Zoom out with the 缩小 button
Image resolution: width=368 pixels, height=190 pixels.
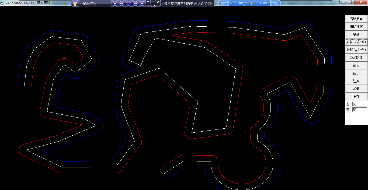pos(356,73)
